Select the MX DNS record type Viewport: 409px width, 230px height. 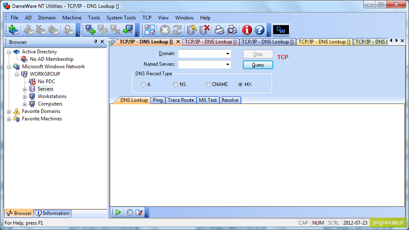click(240, 84)
